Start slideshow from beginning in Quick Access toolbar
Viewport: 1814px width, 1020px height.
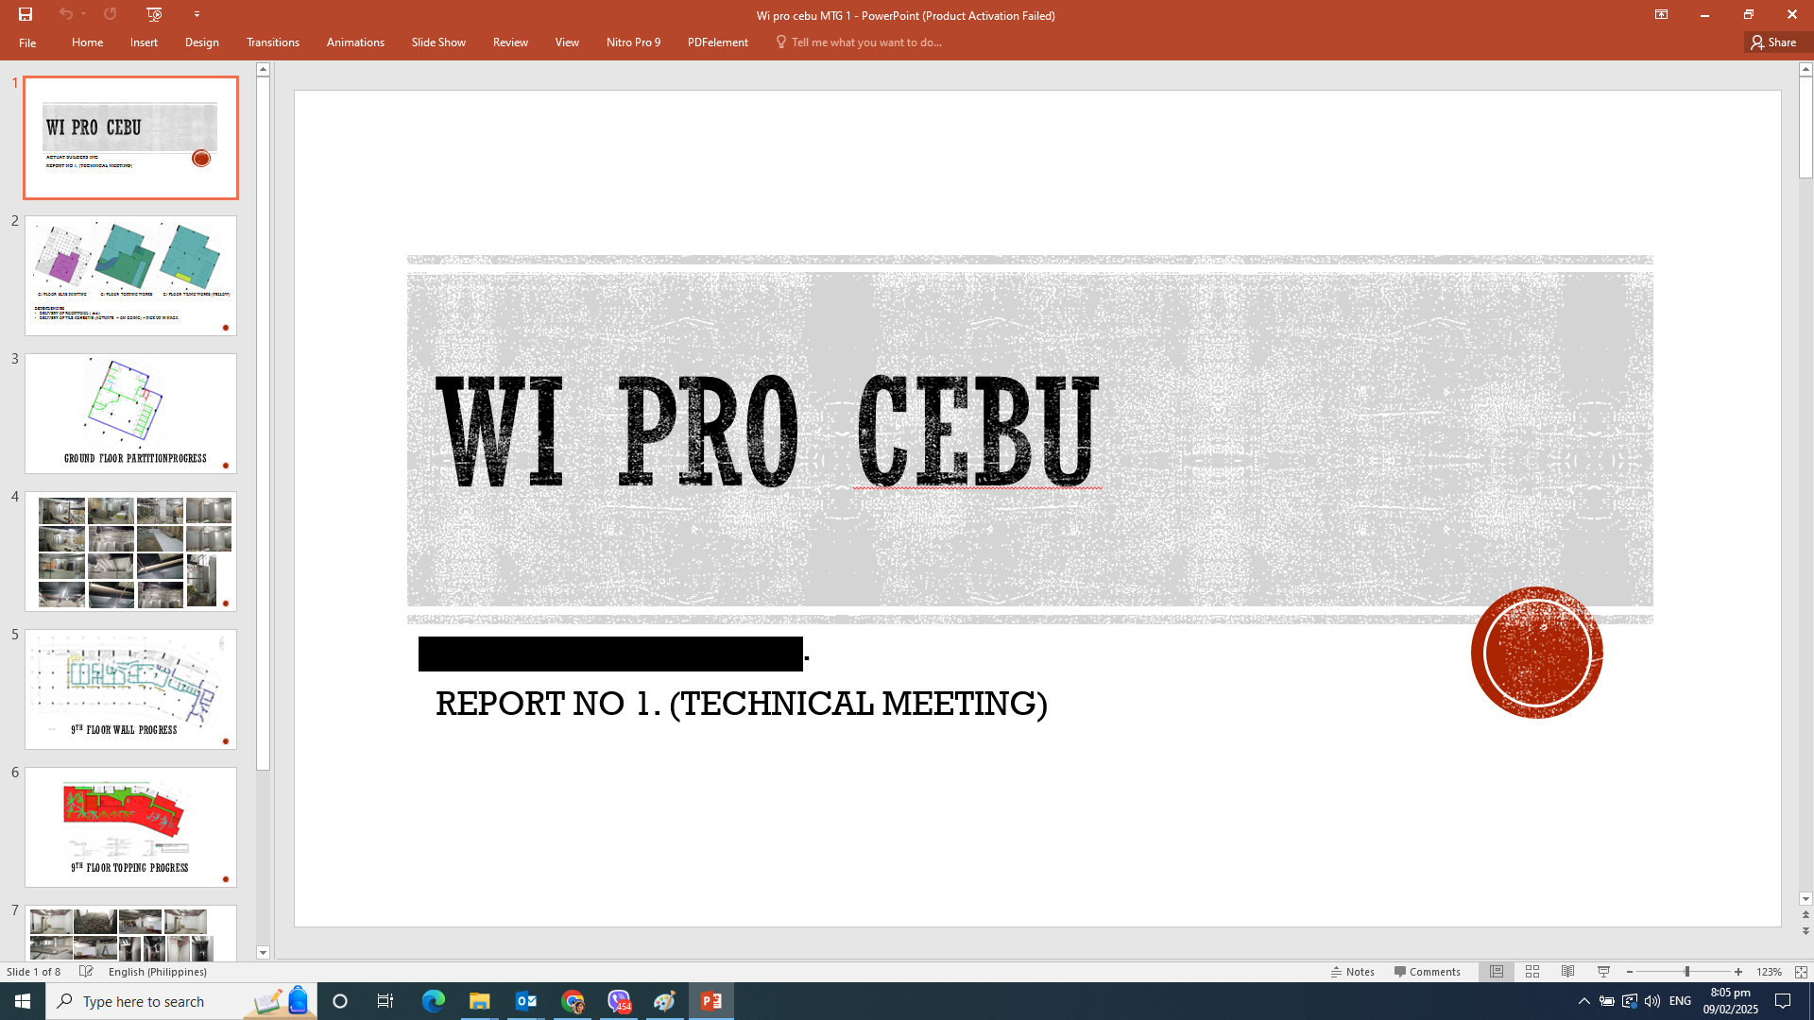coord(153,14)
